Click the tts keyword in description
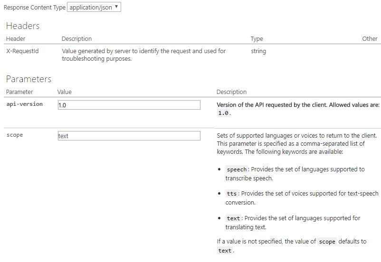Viewport: 381px width, 262px height. [x=231, y=194]
